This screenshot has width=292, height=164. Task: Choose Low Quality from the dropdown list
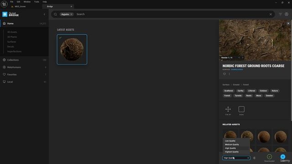click(x=236, y=141)
